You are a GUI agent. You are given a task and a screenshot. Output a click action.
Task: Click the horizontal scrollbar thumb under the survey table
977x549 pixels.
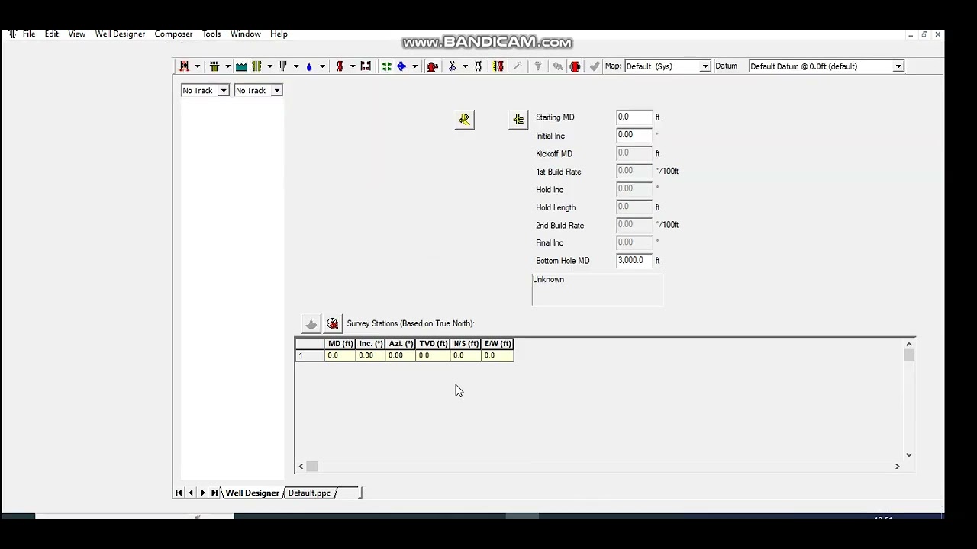point(312,467)
